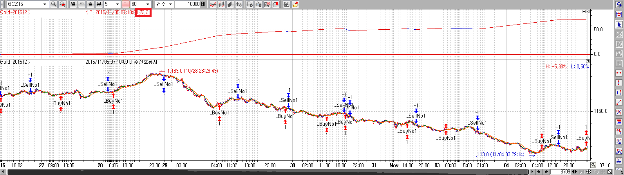Select the 월 (monthly) period button
The height and width of the screenshot is (175, 624).
tap(90, 4)
